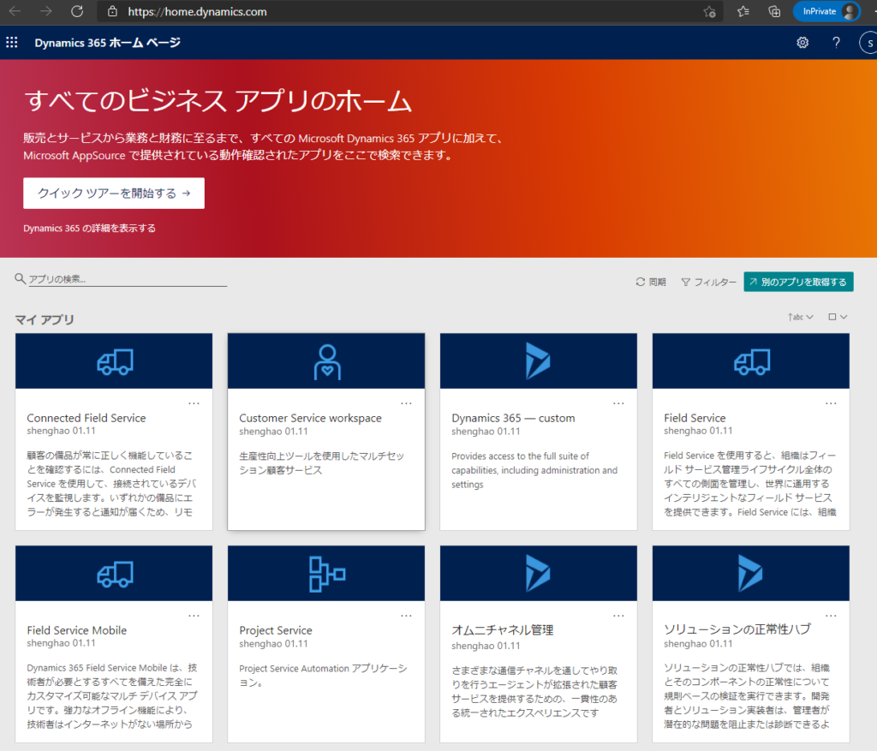Open the Dynamics 365 の詳細を表示する link
The height and width of the screenshot is (751, 877).
(89, 228)
